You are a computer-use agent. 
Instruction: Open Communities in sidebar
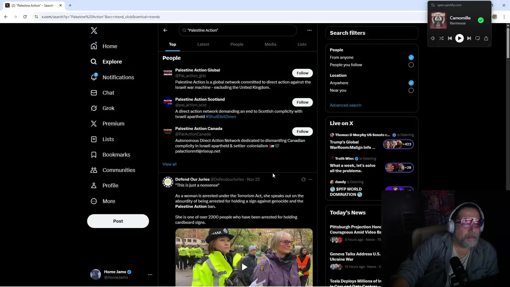coord(113,170)
